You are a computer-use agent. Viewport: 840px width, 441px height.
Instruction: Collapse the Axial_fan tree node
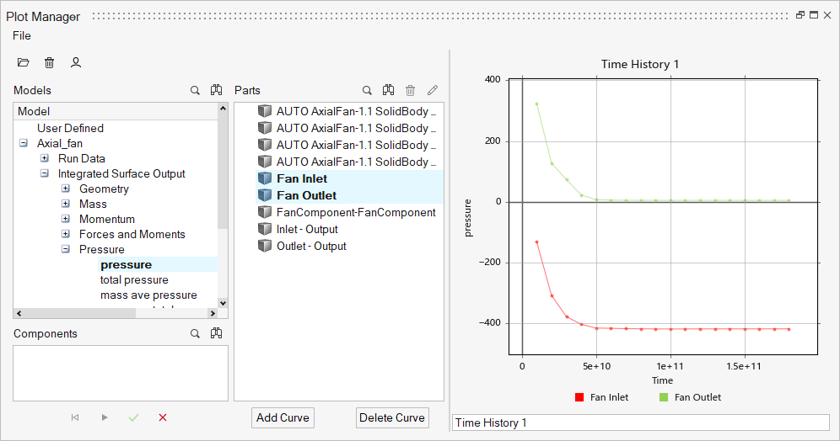[x=24, y=144]
